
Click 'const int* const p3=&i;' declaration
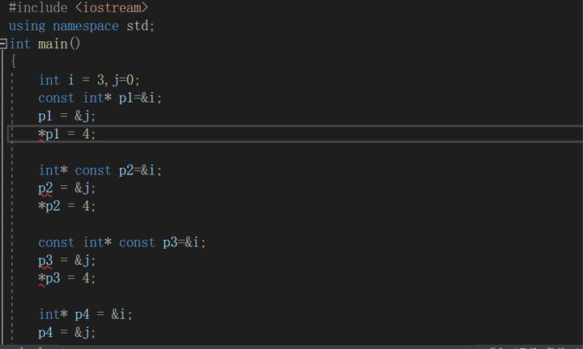pos(121,242)
